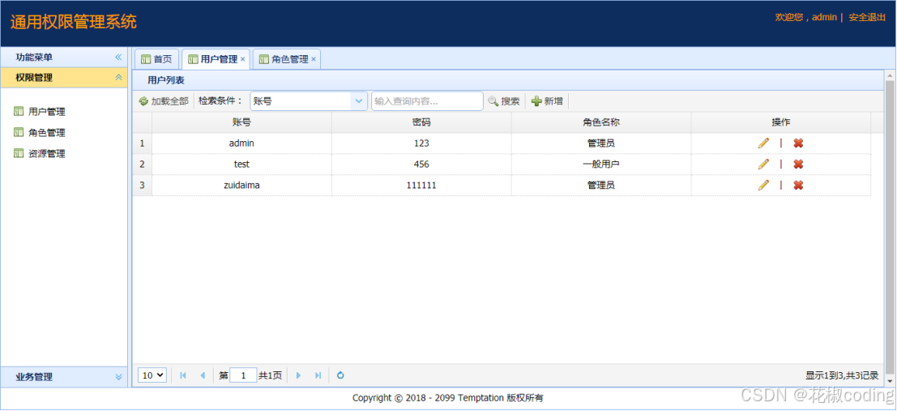The width and height of the screenshot is (897, 411).
Task: Click the 管理员 role cell in admin row
Action: pyautogui.click(x=601, y=143)
